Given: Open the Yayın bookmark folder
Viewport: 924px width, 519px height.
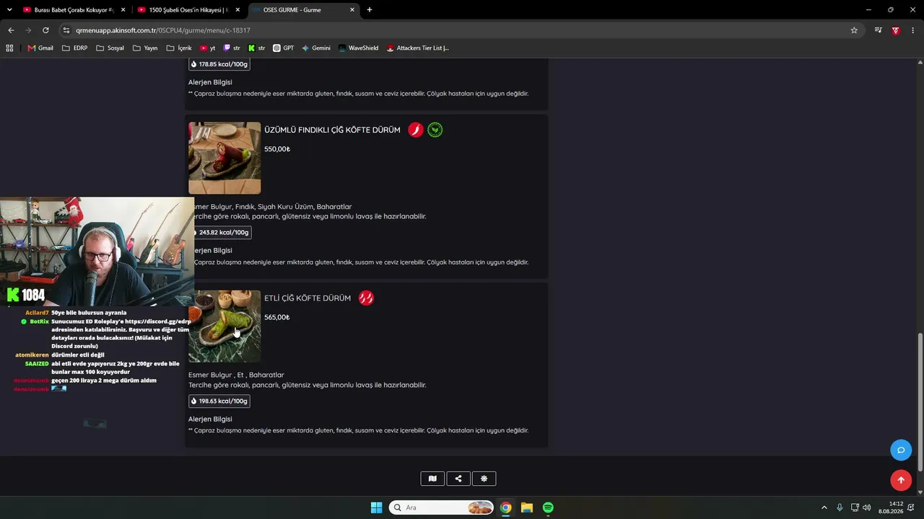Looking at the screenshot, I should 145,48.
